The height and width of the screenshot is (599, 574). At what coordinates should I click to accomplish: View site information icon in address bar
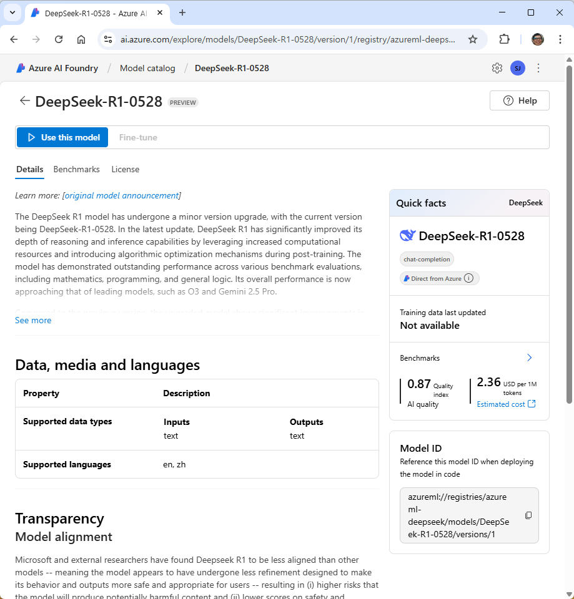108,39
